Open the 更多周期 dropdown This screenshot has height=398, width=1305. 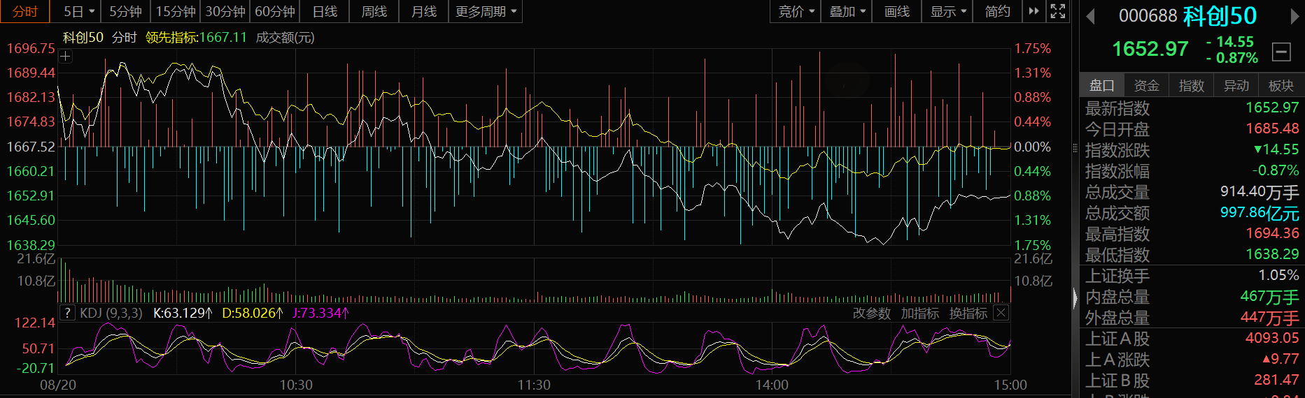pos(486,11)
